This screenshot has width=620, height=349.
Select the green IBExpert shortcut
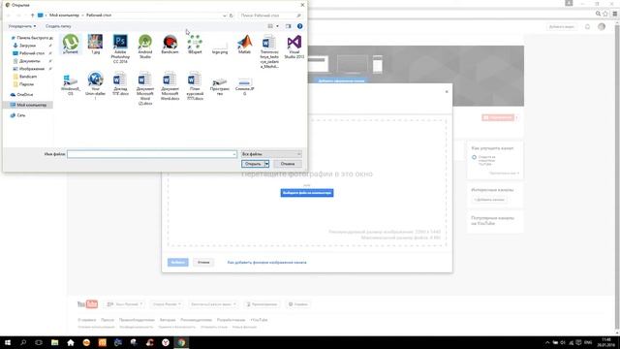coord(195,44)
